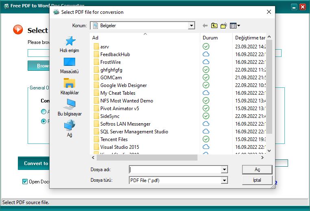Click the converter window title icon
The height and width of the screenshot is (211, 310).
tap(7, 6)
